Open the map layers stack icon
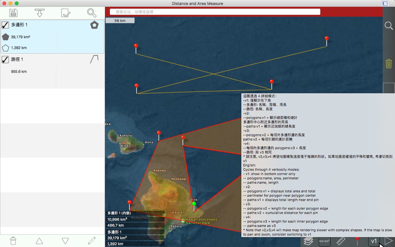This screenshot has width=395, height=247. coord(308,241)
